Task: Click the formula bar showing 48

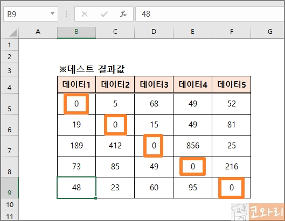Action: 210,14
